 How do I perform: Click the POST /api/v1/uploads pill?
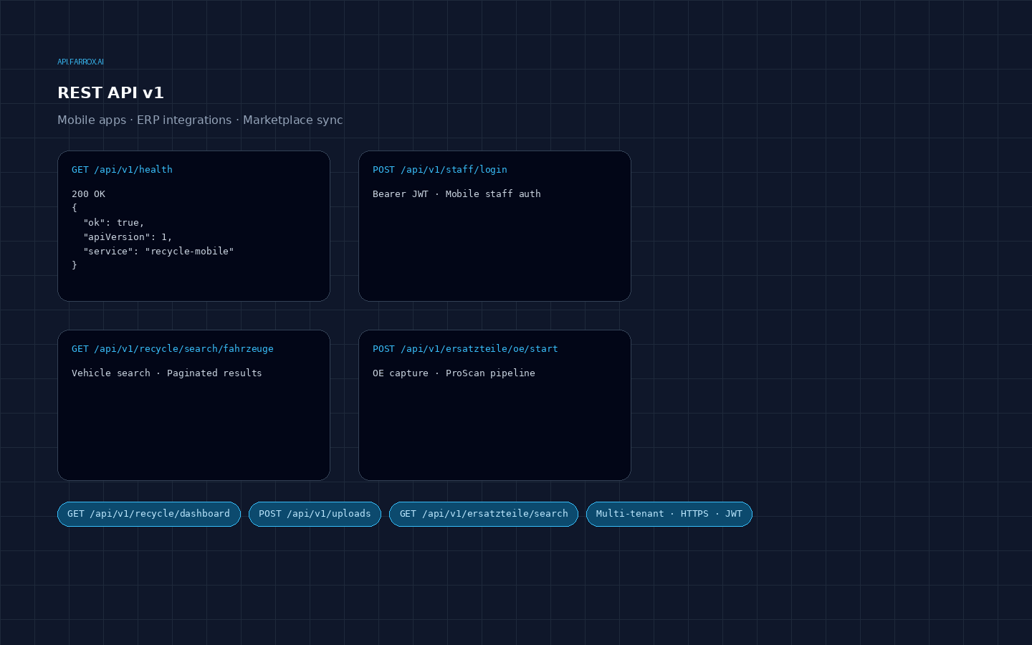click(315, 514)
